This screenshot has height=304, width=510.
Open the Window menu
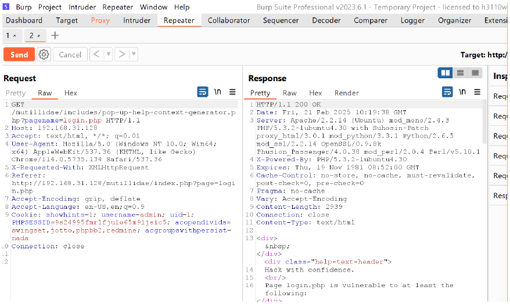(153, 7)
